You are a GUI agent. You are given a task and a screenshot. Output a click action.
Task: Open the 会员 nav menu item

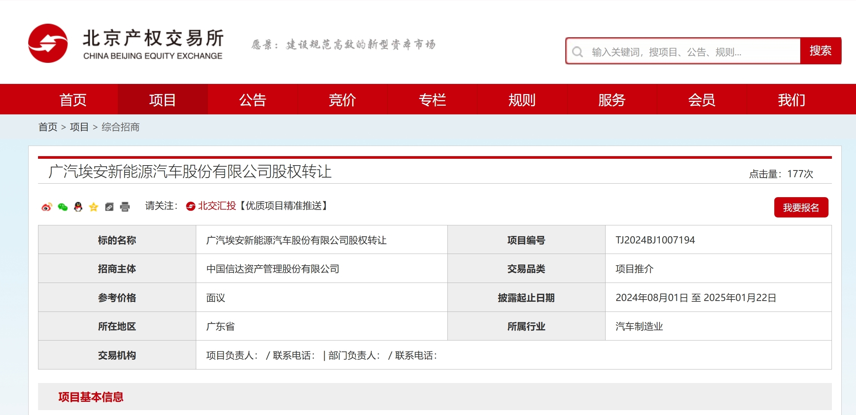702,100
